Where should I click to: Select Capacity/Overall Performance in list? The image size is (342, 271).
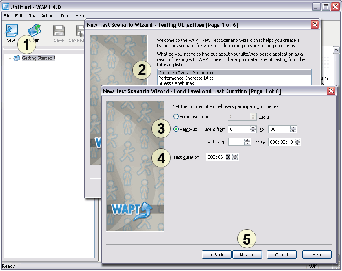(x=235, y=73)
